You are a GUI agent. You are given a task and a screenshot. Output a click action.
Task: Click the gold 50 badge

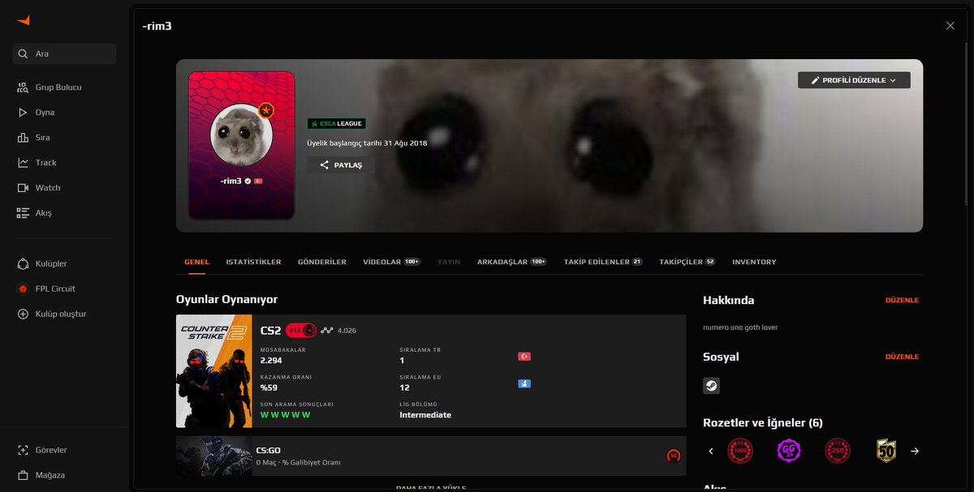tap(886, 451)
